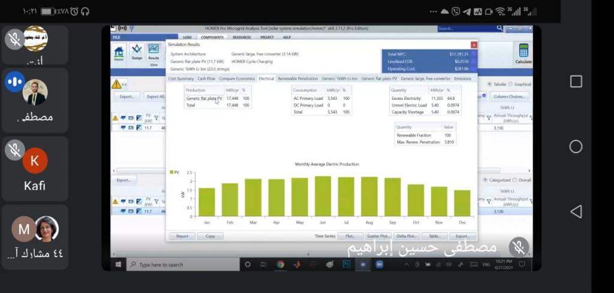Select the Graphical radio button
Image resolution: width=614 pixels, height=293 pixels.
(510, 84)
